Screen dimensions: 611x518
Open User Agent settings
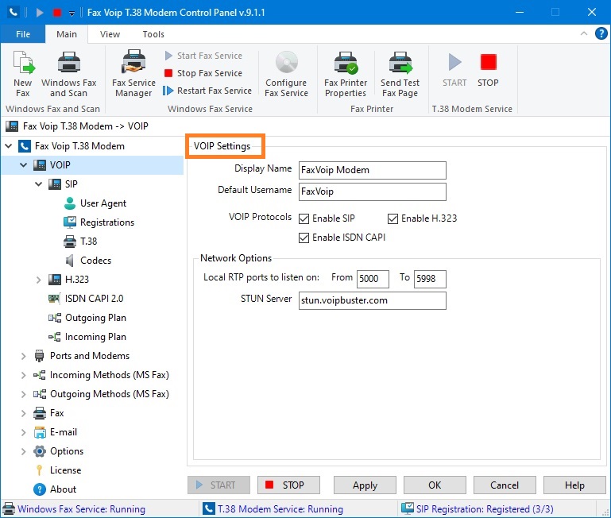pos(102,203)
